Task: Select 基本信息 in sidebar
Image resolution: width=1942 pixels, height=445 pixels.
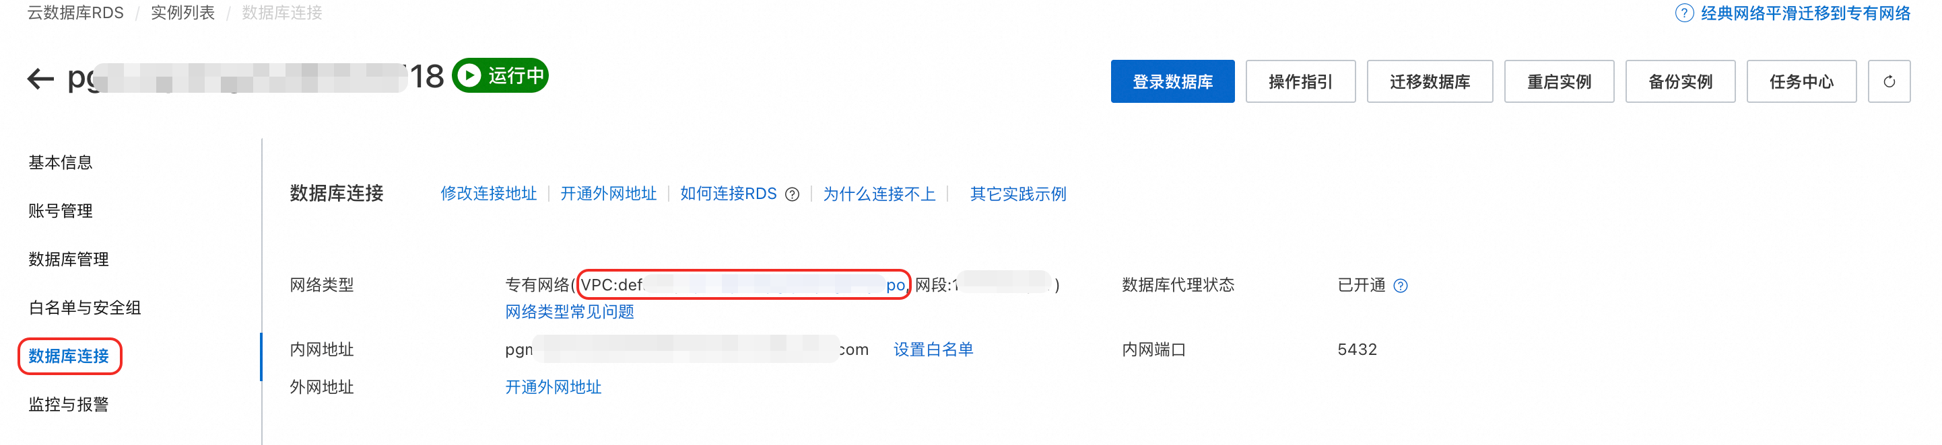Action: click(61, 163)
